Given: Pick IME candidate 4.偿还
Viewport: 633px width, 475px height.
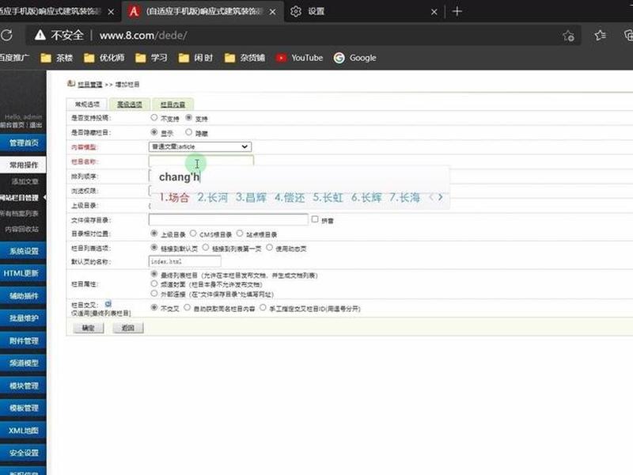Looking at the screenshot, I should (290, 197).
